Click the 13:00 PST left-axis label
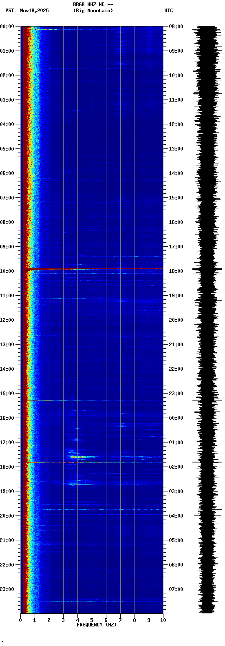This screenshot has height=646, width=225. click(7, 345)
